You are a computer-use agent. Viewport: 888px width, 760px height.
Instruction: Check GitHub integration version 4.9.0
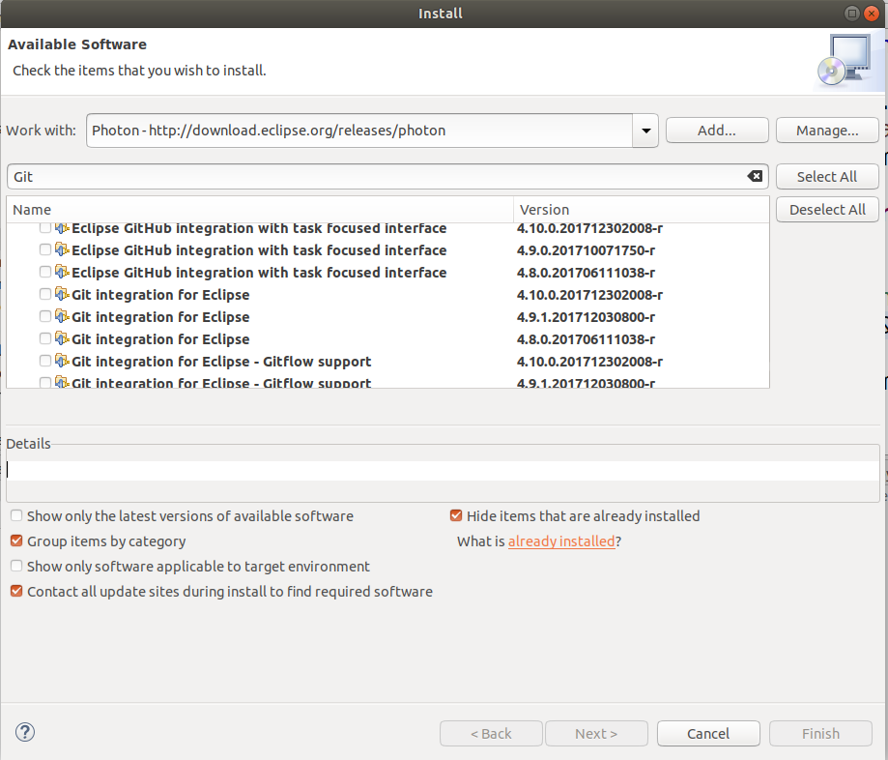45,249
